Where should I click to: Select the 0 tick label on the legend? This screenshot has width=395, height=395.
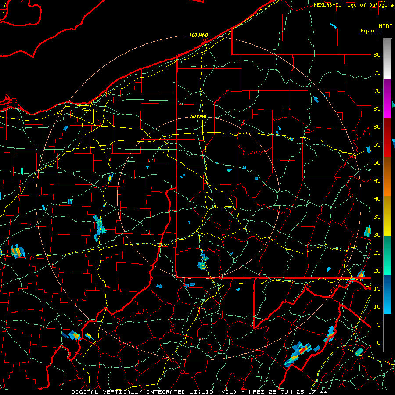(378, 343)
